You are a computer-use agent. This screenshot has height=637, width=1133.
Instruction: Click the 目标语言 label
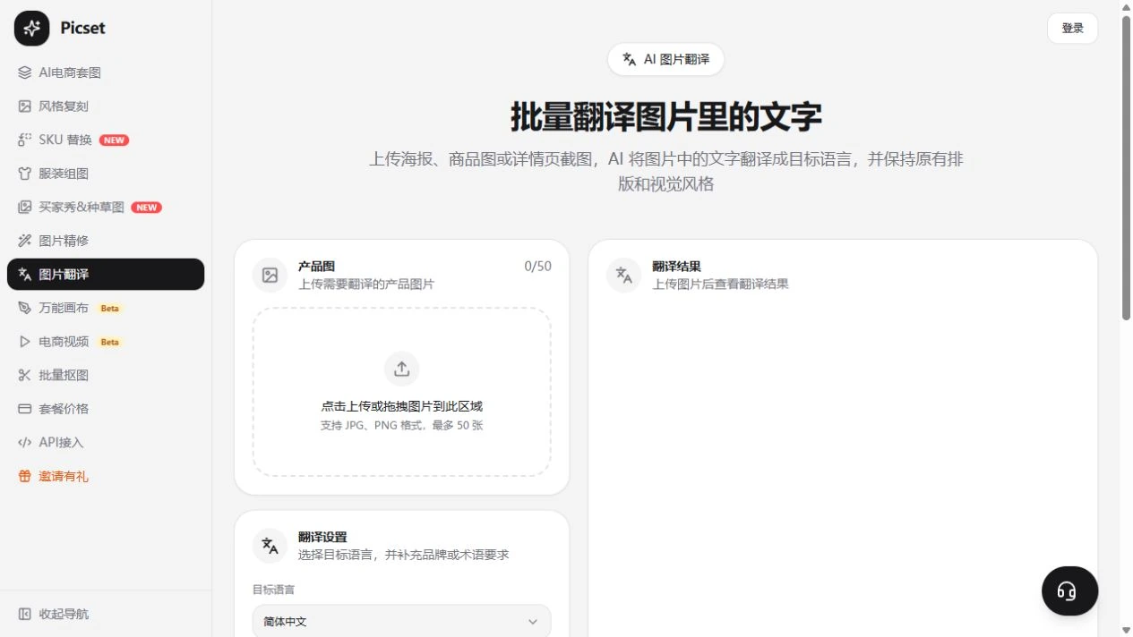[273, 590]
